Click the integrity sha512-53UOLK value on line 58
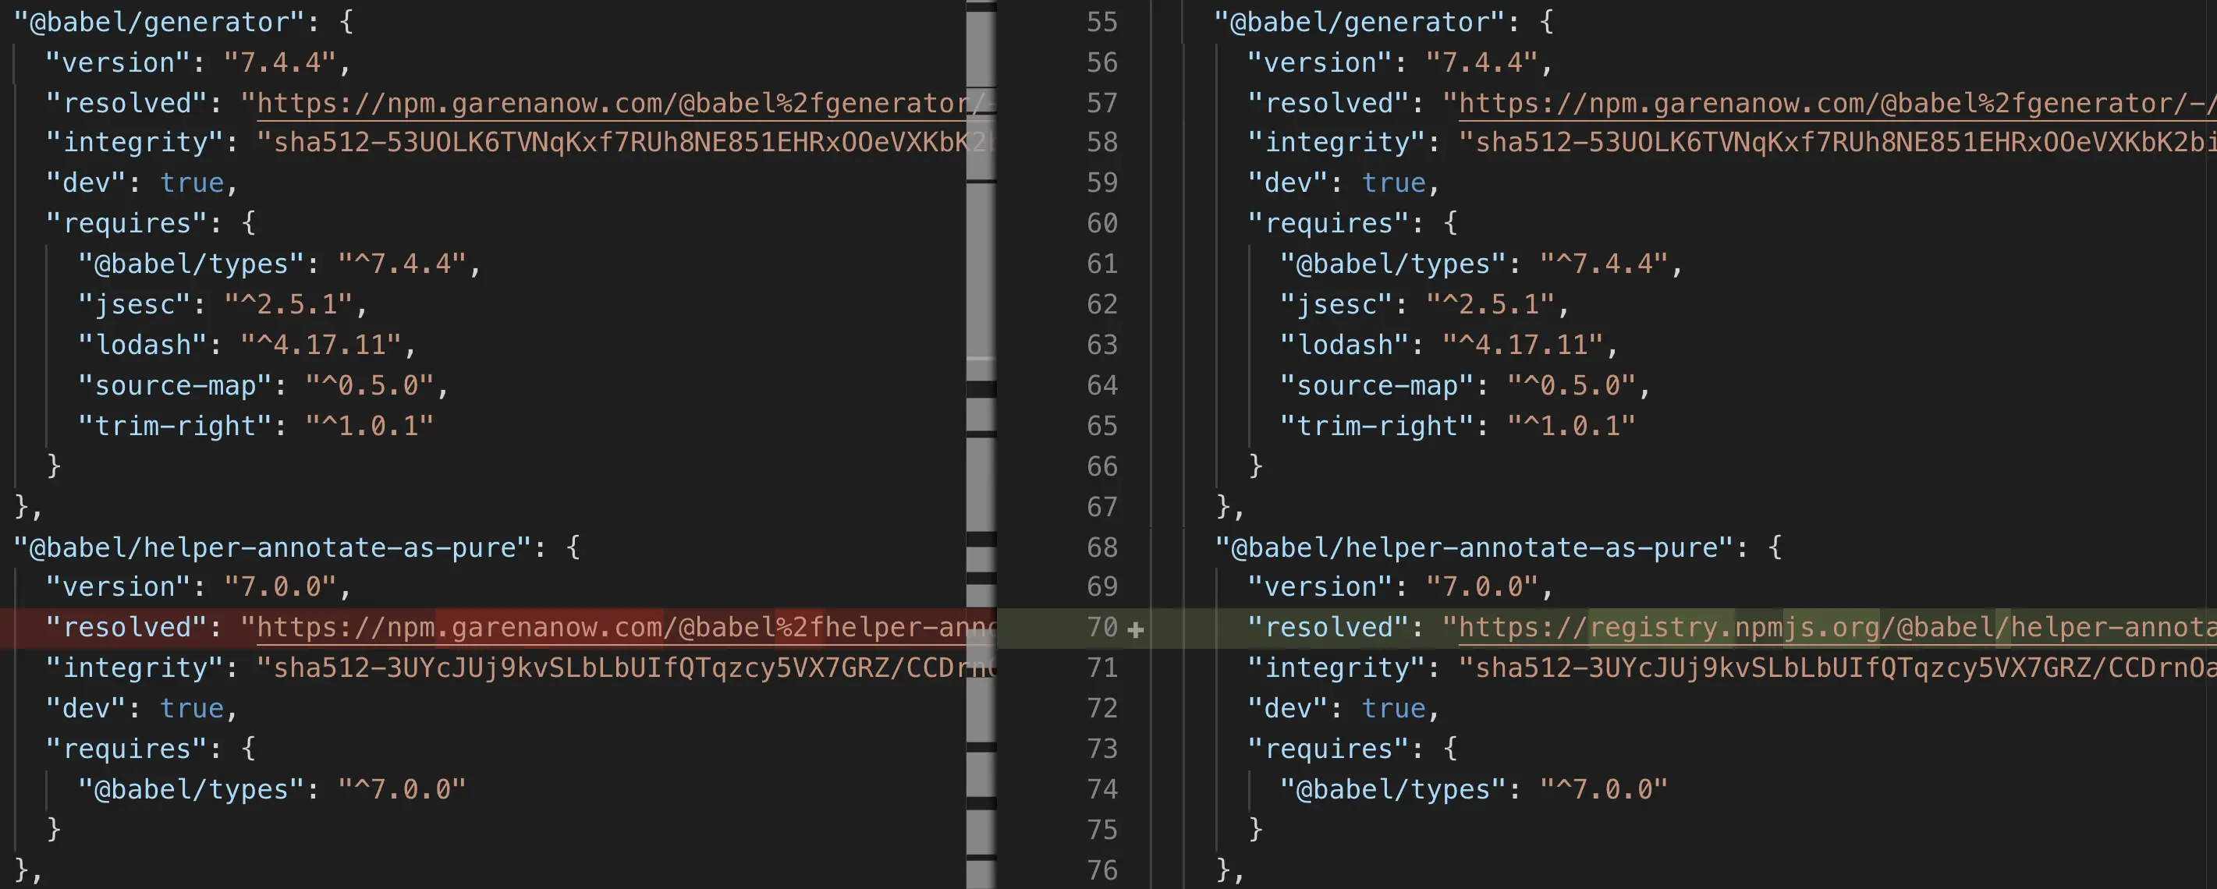The height and width of the screenshot is (889, 2217). point(1837,142)
